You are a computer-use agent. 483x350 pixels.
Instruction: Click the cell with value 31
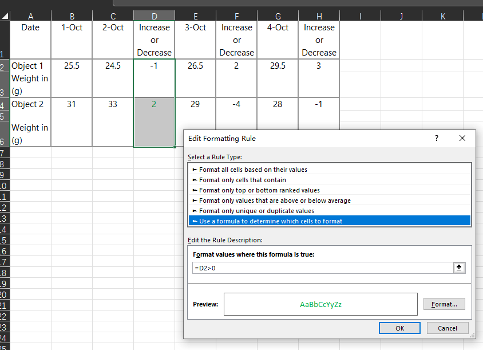[72, 122]
